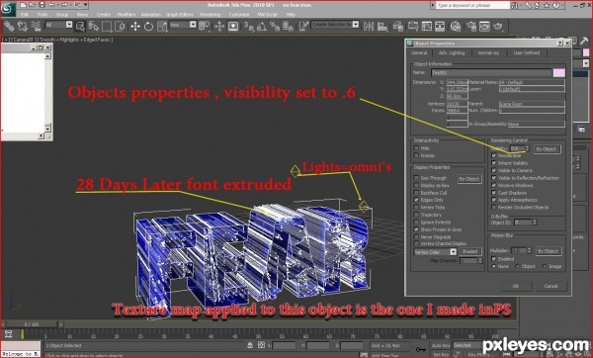Click the G-Buffer Object ID spinner arrows
The width and height of the screenshot is (593, 358).
pyautogui.click(x=535, y=223)
